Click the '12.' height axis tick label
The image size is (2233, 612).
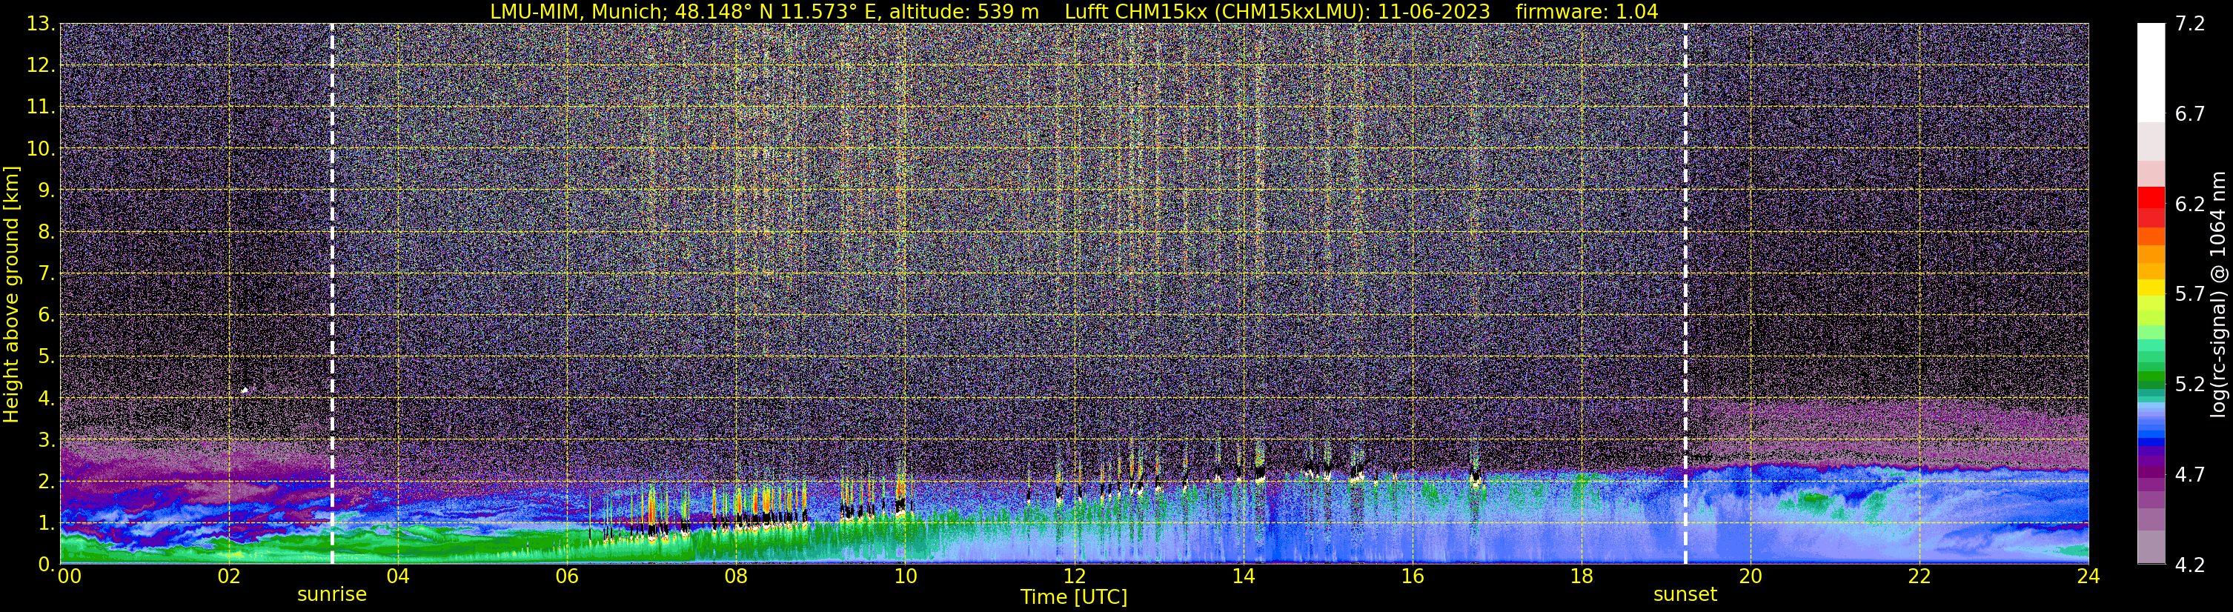[x=41, y=65]
